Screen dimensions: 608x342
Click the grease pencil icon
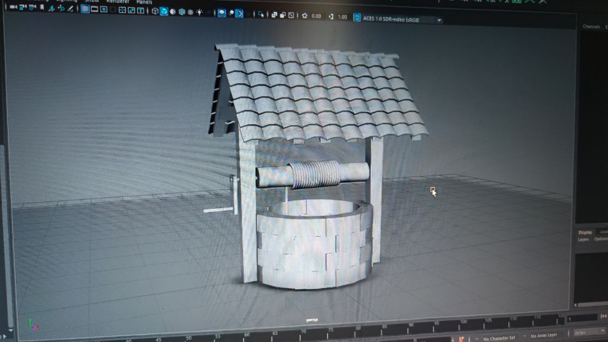70,9
